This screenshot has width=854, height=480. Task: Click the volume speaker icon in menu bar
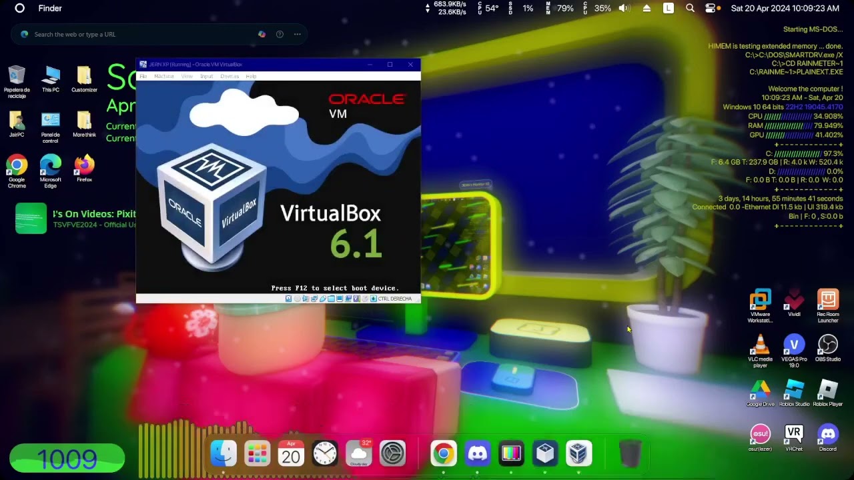pos(624,9)
